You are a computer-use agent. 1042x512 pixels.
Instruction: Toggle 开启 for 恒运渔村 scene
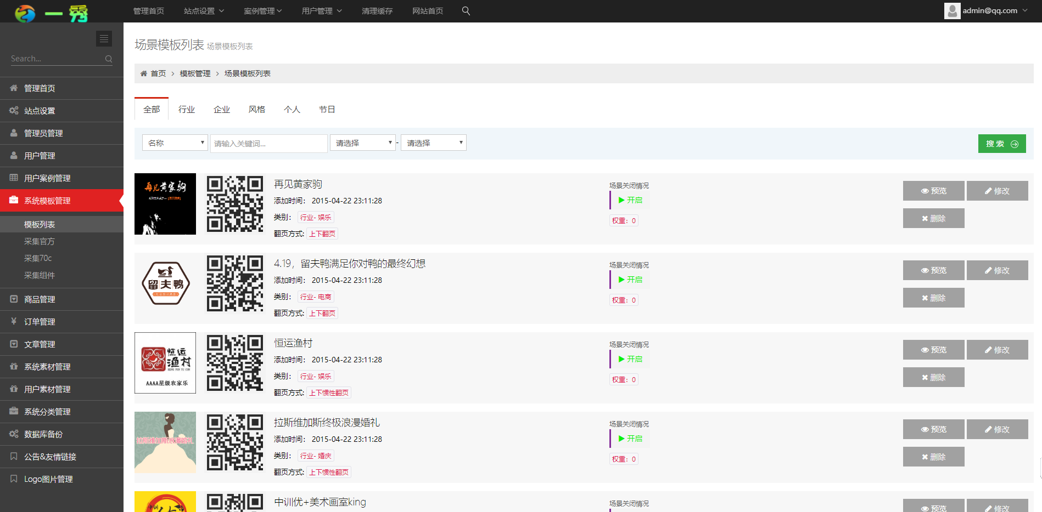click(x=629, y=359)
